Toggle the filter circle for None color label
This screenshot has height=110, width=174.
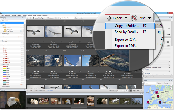click(23, 84)
